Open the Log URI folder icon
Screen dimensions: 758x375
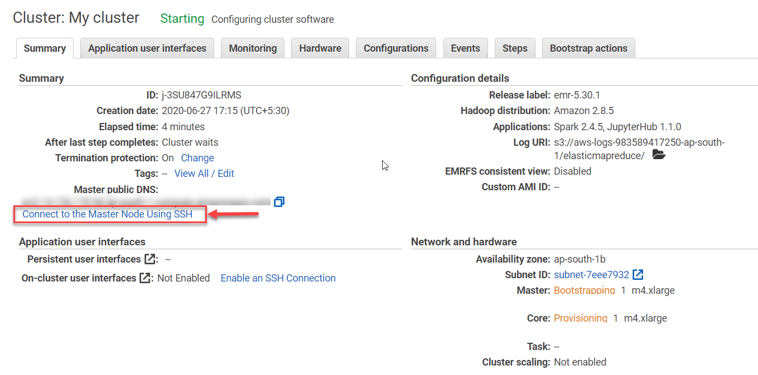click(x=659, y=155)
